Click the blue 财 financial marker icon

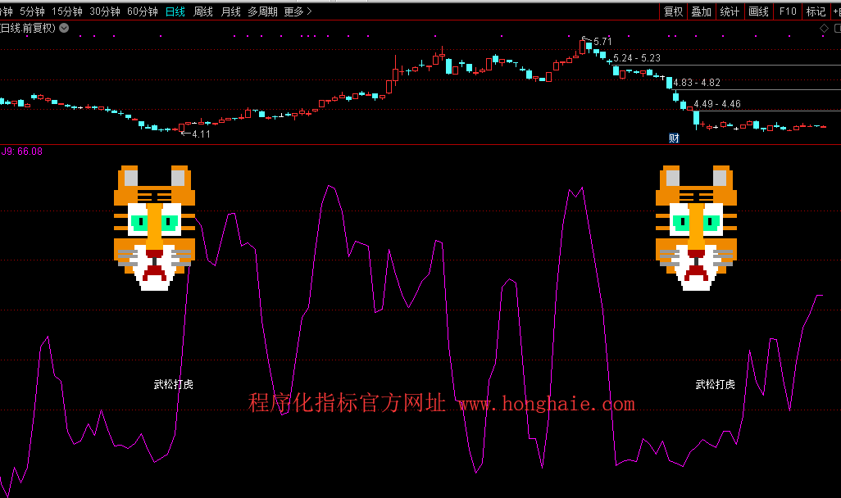pyautogui.click(x=674, y=138)
